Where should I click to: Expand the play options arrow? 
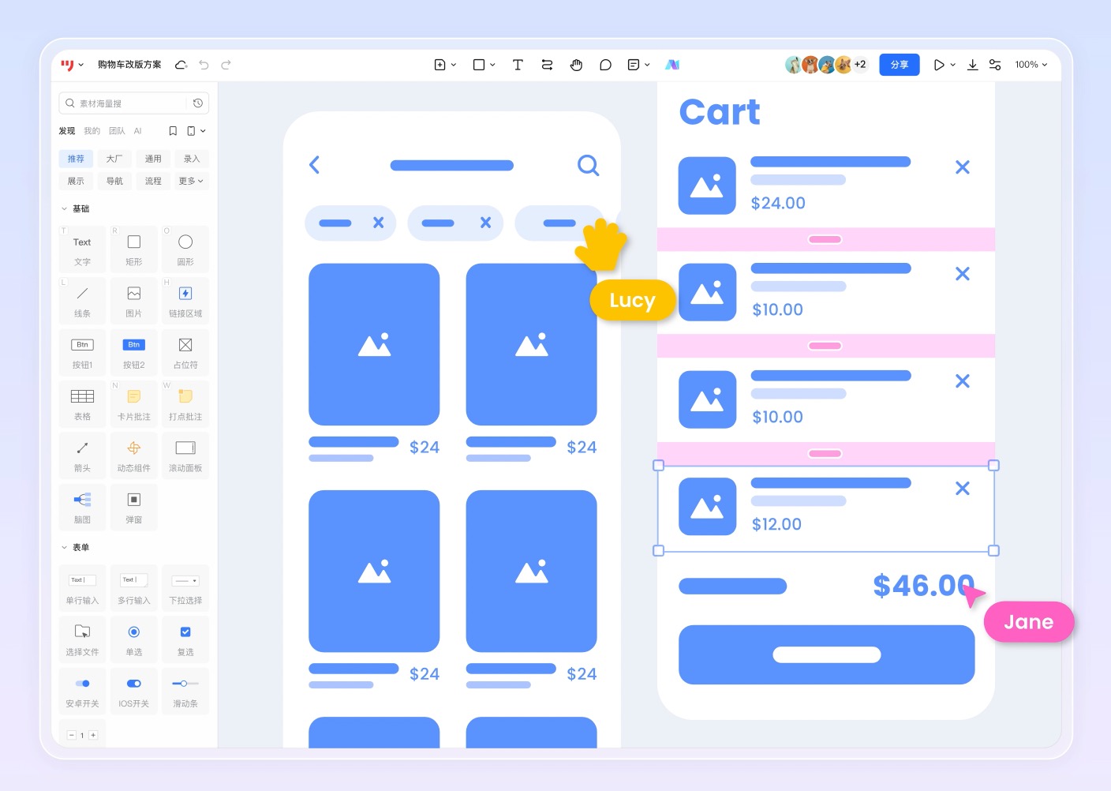coord(953,65)
